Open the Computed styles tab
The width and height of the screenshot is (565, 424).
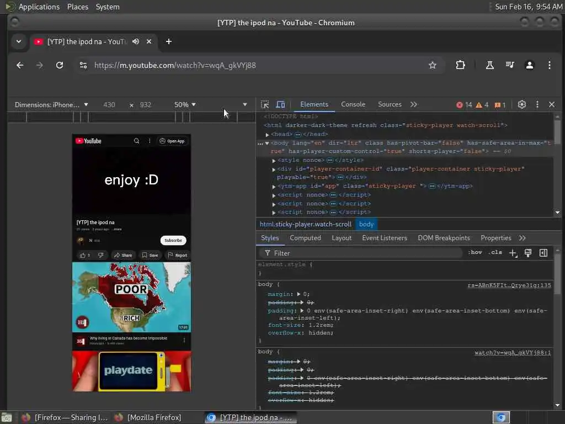305,238
